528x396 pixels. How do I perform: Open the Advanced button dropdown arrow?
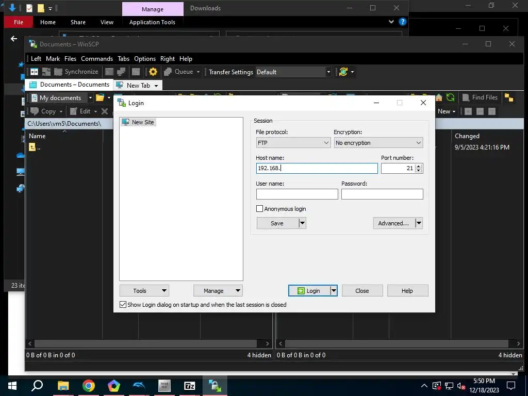[x=419, y=223]
